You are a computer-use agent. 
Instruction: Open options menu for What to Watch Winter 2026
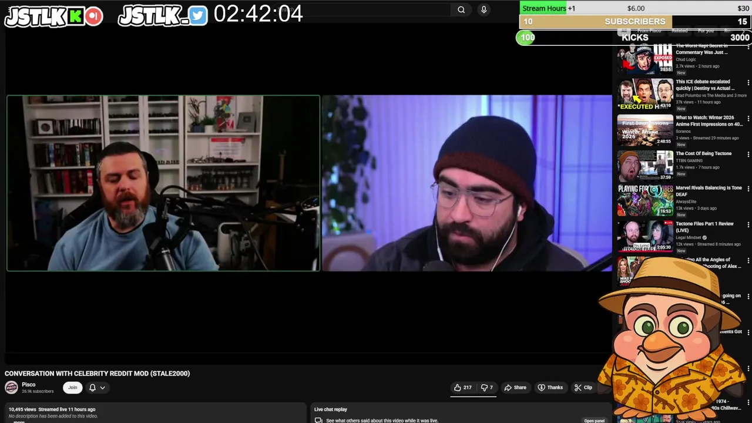tap(748, 119)
